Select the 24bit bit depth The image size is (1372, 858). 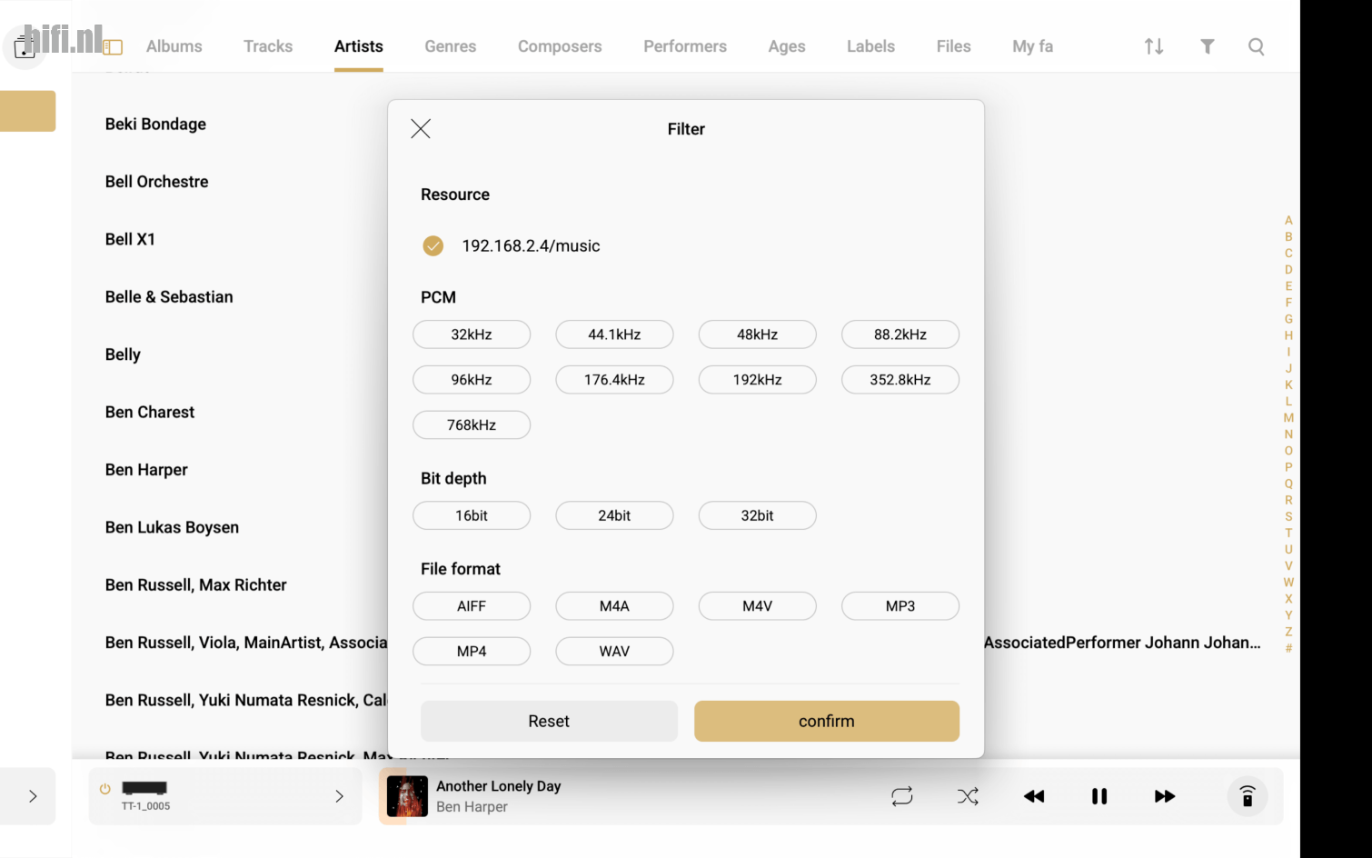(x=614, y=515)
